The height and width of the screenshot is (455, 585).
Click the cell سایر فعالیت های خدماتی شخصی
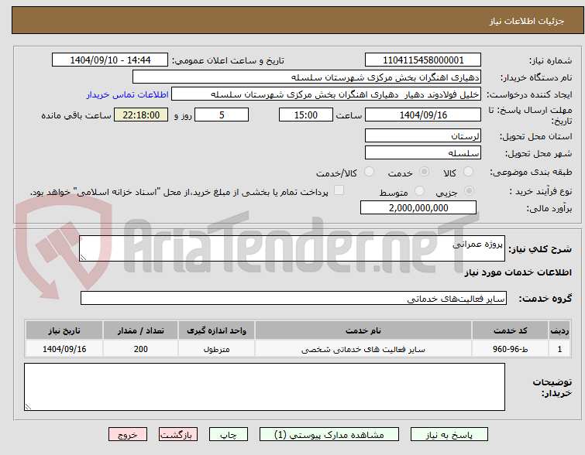click(x=363, y=349)
